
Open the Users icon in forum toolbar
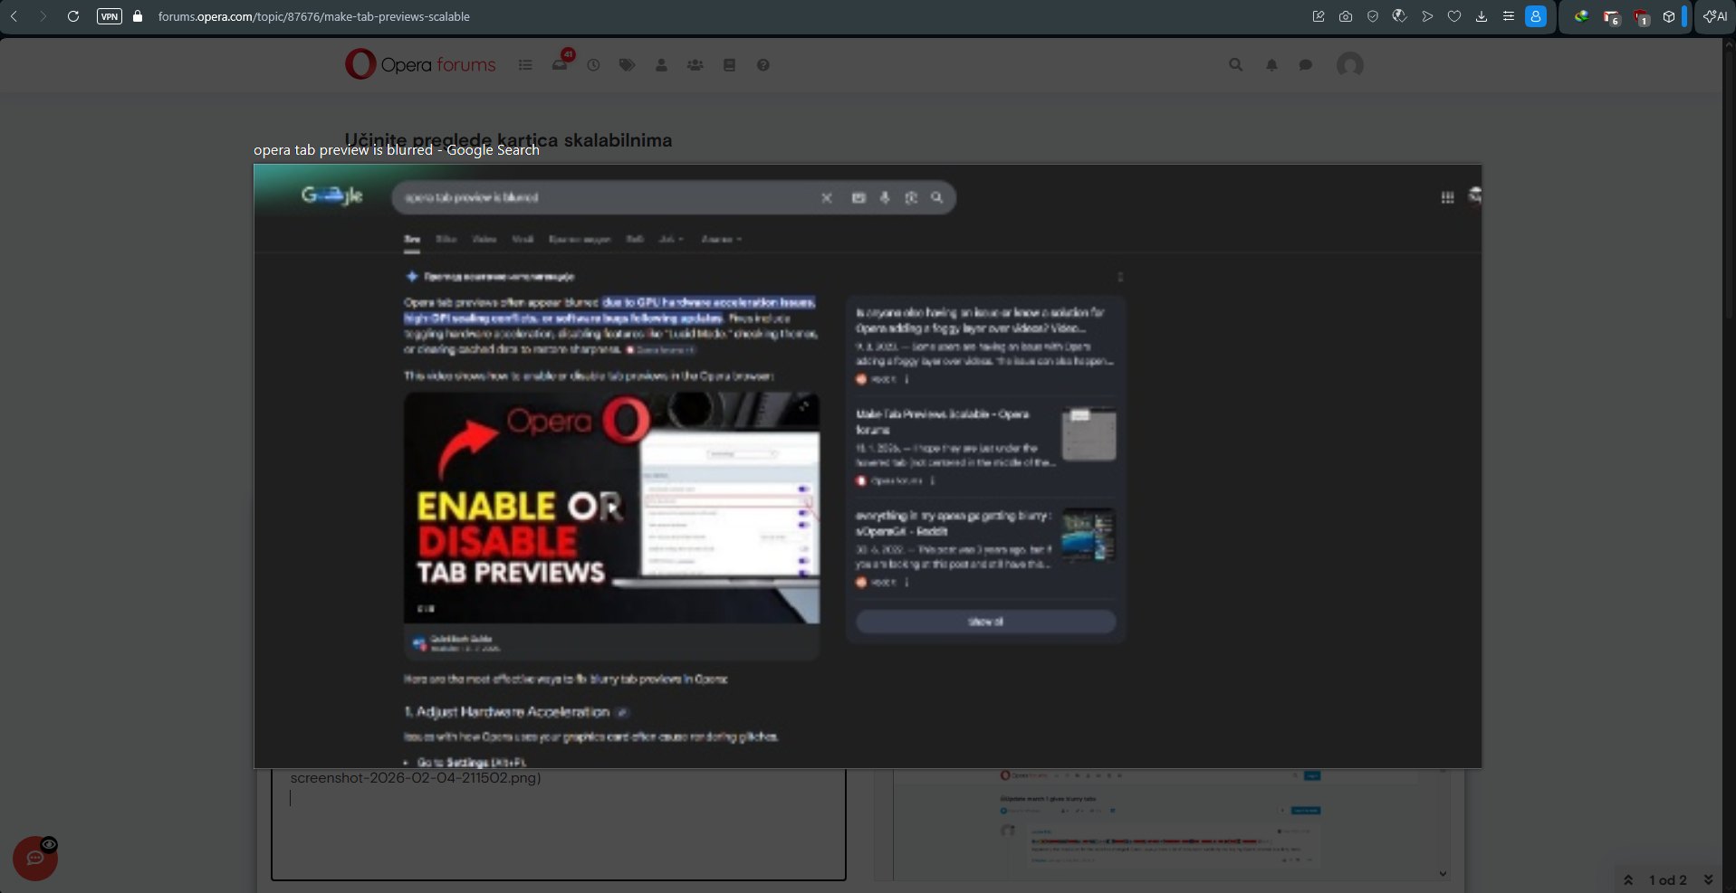tap(661, 64)
